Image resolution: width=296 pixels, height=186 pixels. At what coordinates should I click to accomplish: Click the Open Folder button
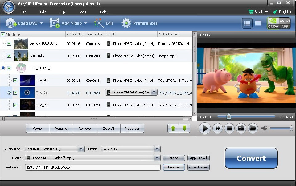[198, 167]
